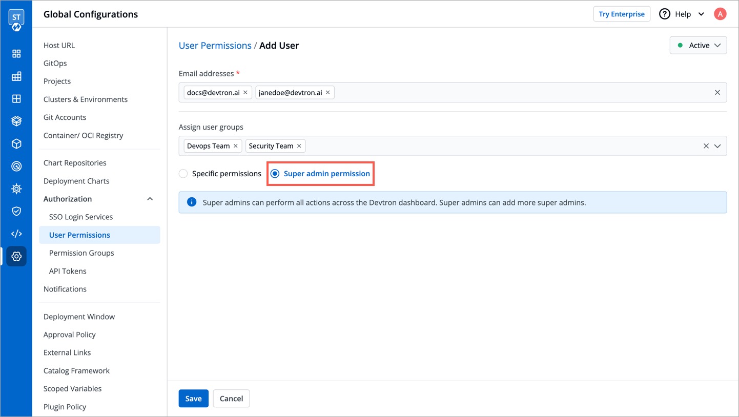The image size is (739, 417).
Task: Click the Help label text
Action: tap(683, 14)
